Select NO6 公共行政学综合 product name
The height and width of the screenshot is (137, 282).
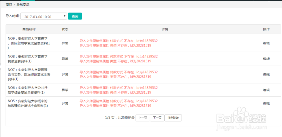pos(28,90)
